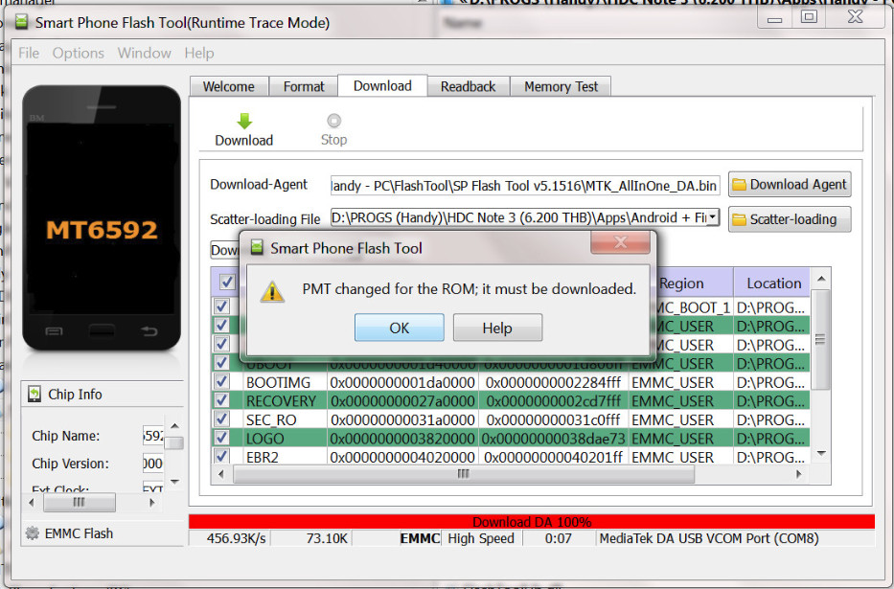Click the EMMC Flash gear icon
894x589 pixels.
point(33,533)
